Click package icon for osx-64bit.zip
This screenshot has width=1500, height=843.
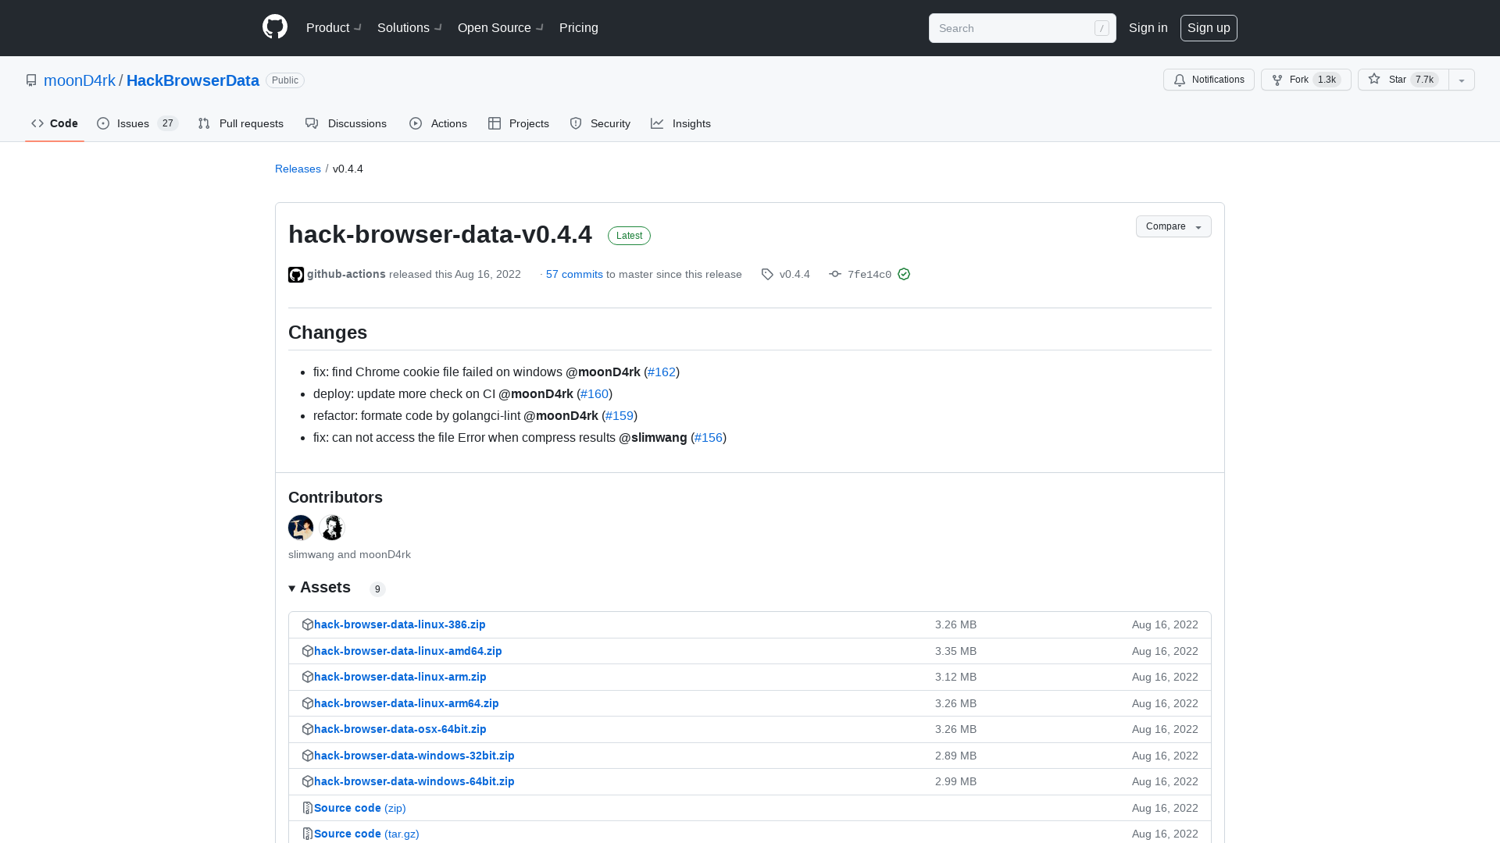(x=308, y=729)
